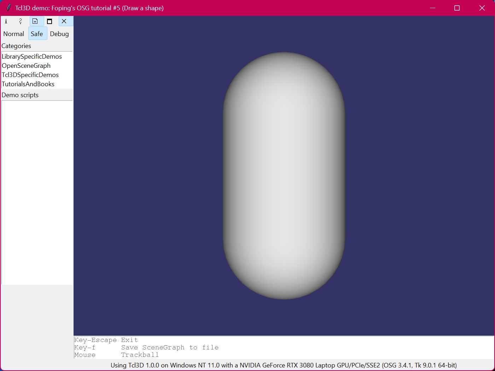Click the Key-Escape Exit help line
Screen dimensions: 495x371
(x=106, y=340)
